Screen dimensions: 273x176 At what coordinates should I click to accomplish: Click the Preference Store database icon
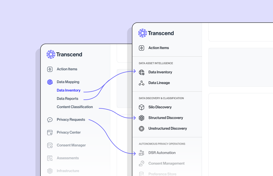[142, 174]
